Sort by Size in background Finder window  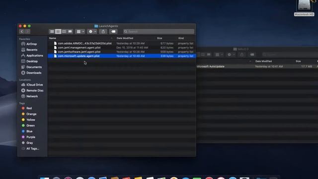[298, 61]
